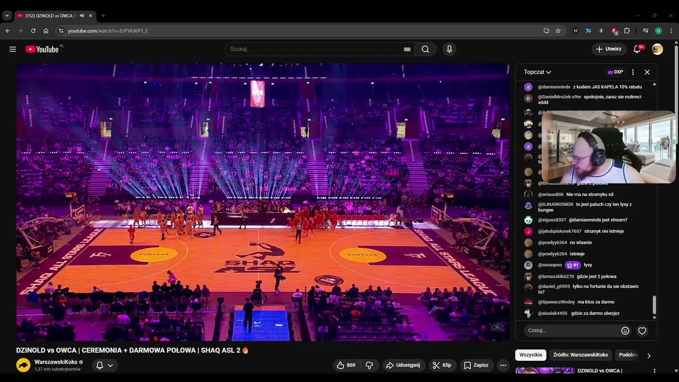Select the Źródło: WarszawskiKoks chip
679x382 pixels.
(580, 355)
